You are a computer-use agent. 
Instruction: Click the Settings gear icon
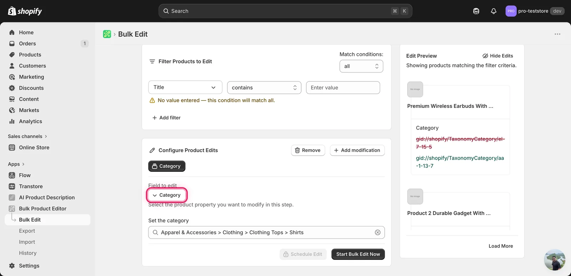click(x=12, y=266)
